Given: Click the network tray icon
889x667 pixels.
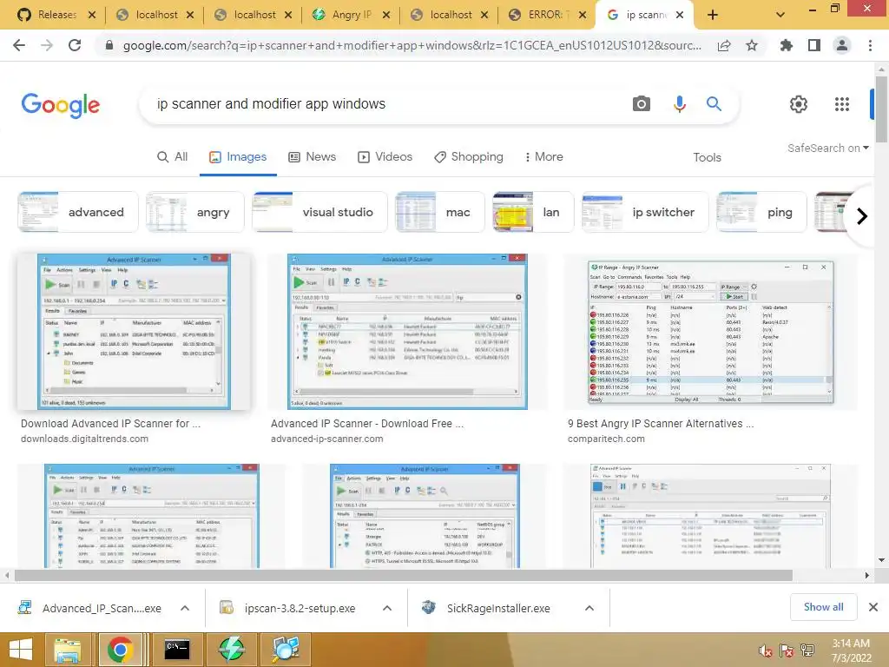Looking at the screenshot, I should (x=807, y=650).
